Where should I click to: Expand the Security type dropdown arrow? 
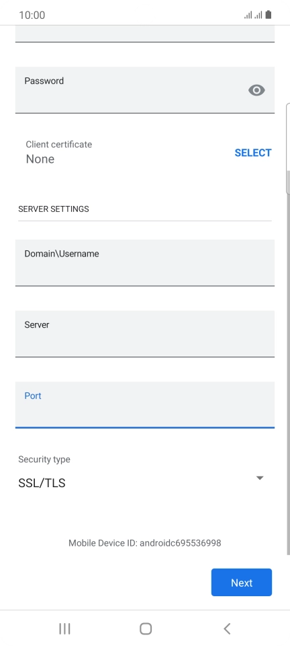tap(260, 478)
